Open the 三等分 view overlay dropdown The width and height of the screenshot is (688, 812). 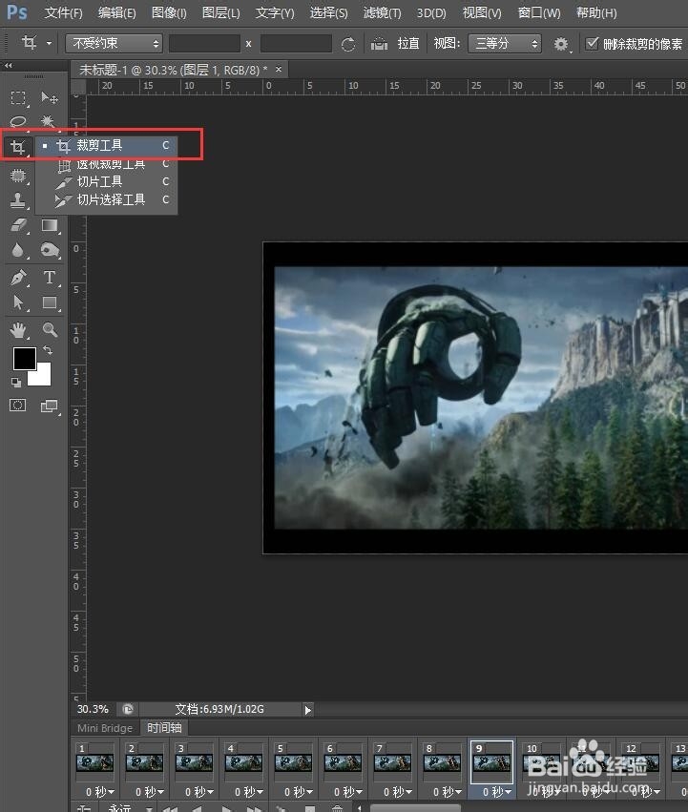(505, 44)
